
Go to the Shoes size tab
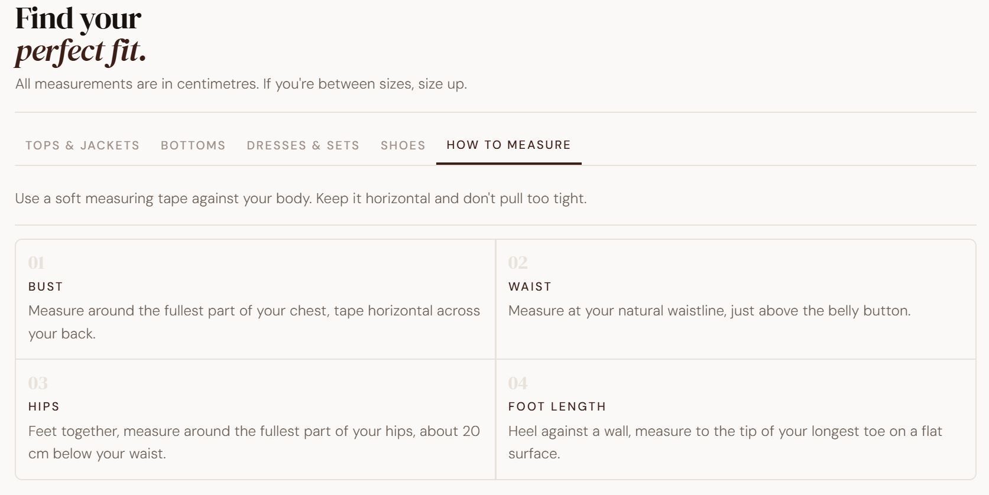[403, 145]
